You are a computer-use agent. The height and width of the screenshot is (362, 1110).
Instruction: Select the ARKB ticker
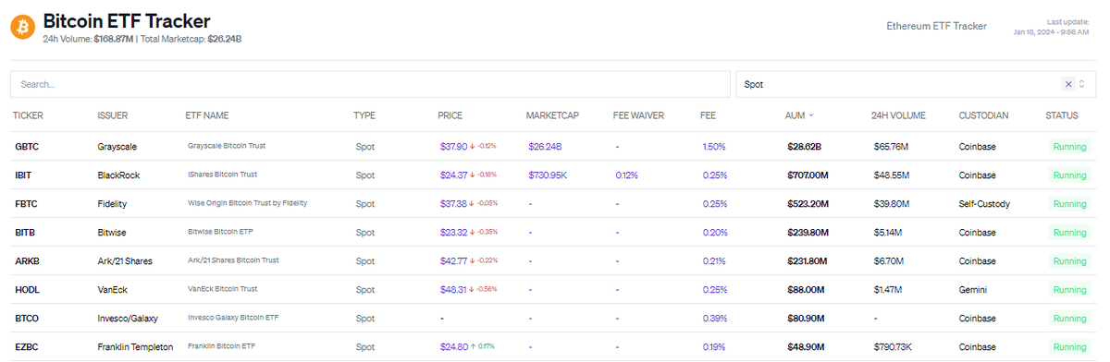27,261
